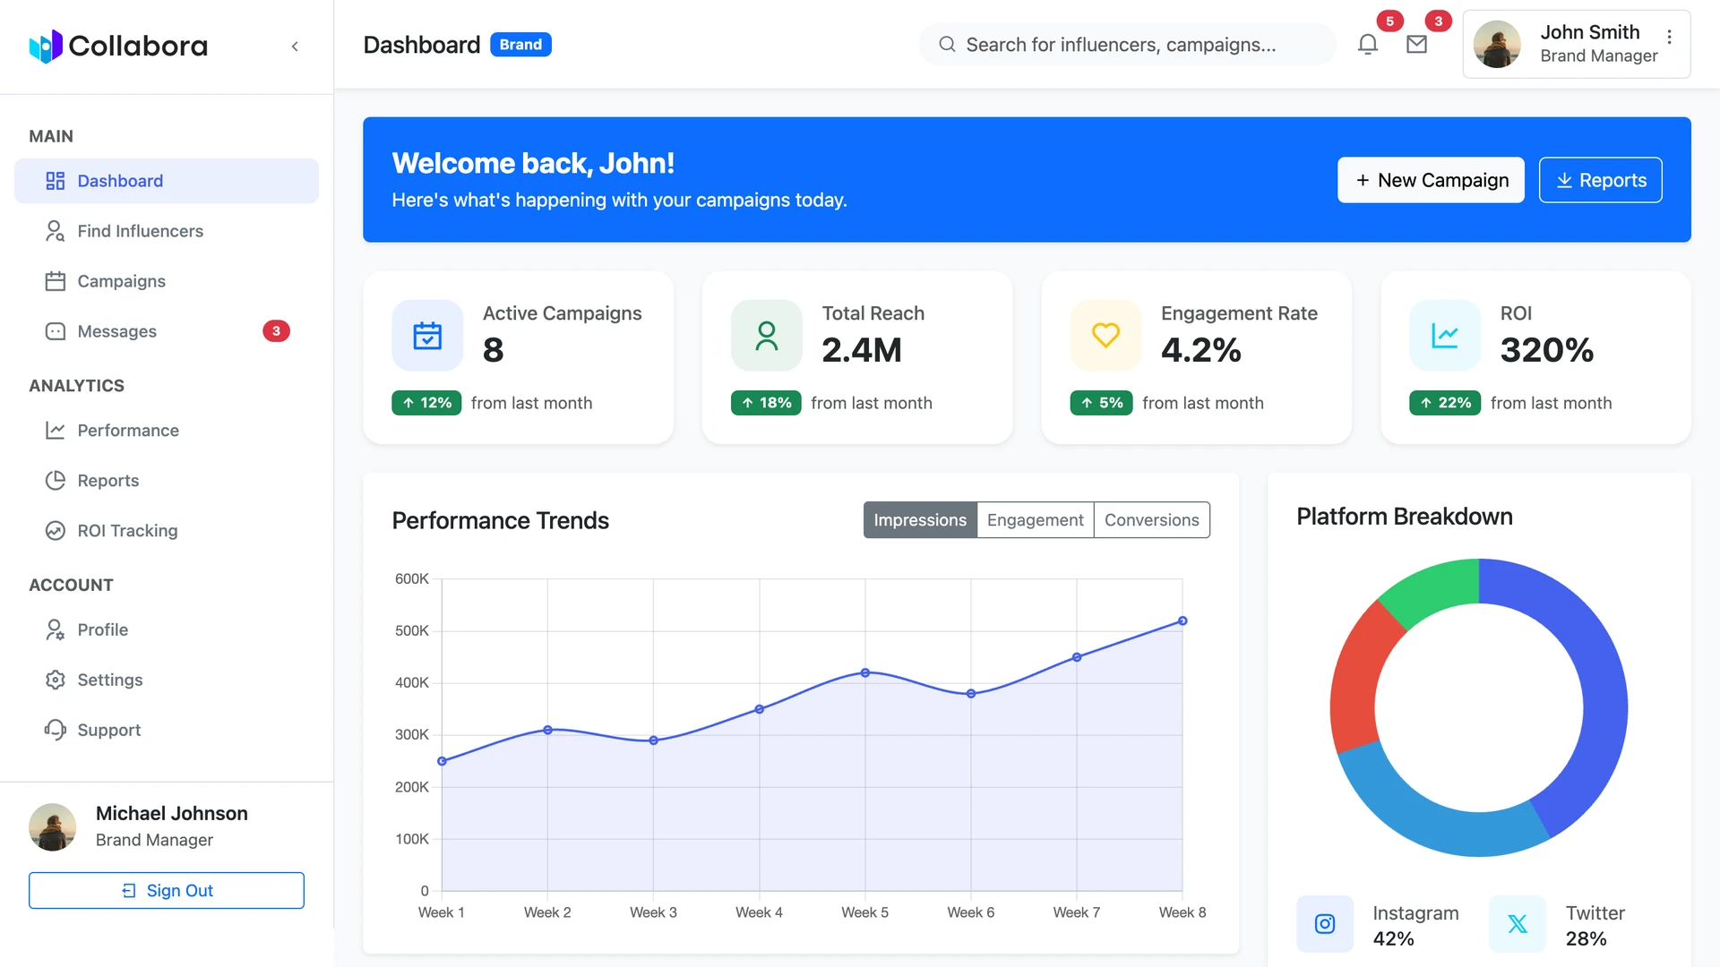
Task: Click the Instagram platform icon
Action: (x=1325, y=924)
